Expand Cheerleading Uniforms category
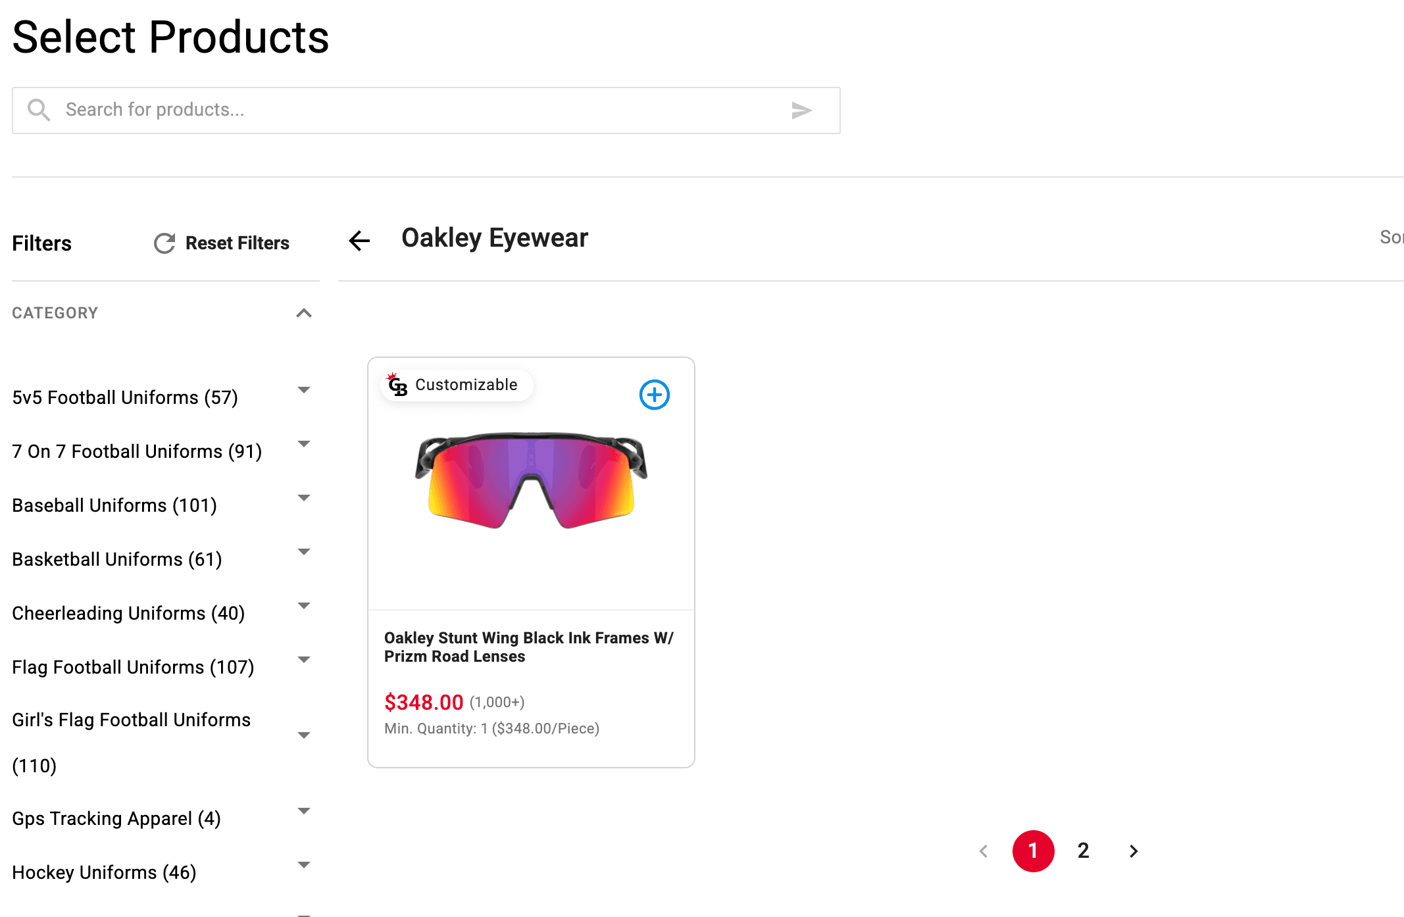Viewport: 1404px width, 917px height. pos(303,606)
